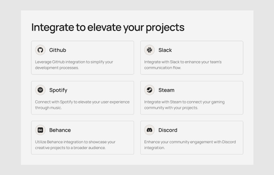The width and height of the screenshot is (274, 175).
Task: Click the Behance logo icon
Action: [40, 130]
